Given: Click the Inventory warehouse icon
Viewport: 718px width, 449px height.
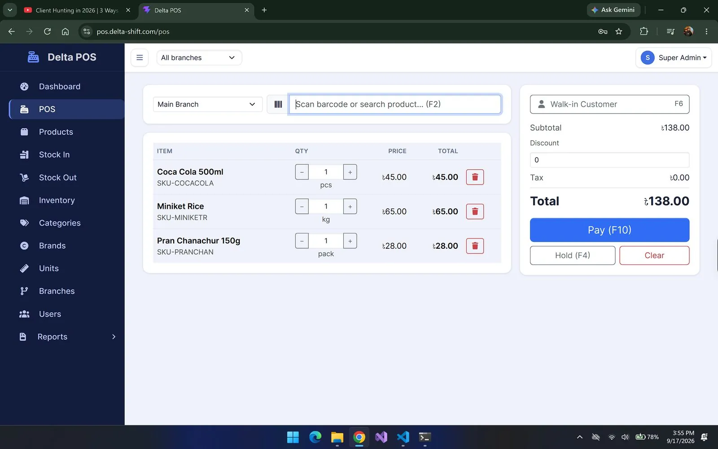Looking at the screenshot, I should [x=24, y=200].
